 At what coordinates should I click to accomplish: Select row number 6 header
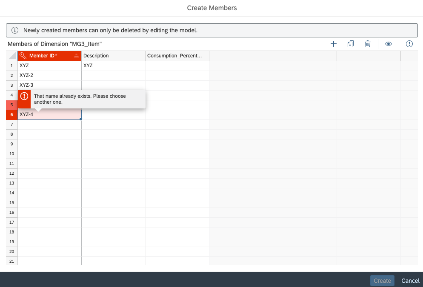click(x=12, y=114)
